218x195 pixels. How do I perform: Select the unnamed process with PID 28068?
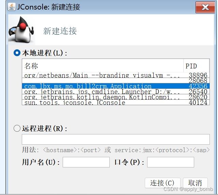pyautogui.click(x=116, y=81)
